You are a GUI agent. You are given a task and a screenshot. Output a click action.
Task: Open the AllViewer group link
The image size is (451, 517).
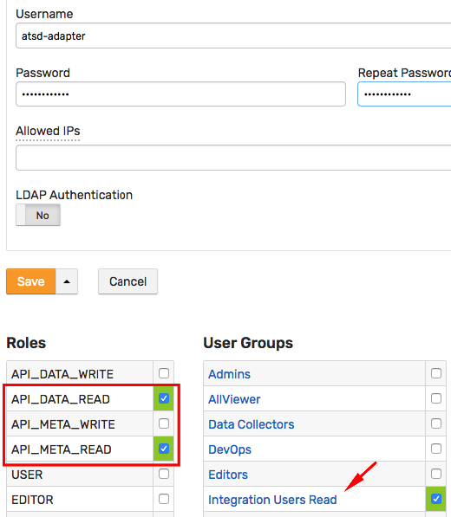point(234,399)
